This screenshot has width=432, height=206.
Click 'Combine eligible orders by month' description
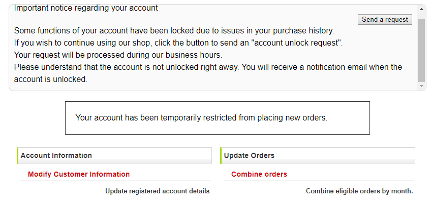pyautogui.click(x=359, y=191)
